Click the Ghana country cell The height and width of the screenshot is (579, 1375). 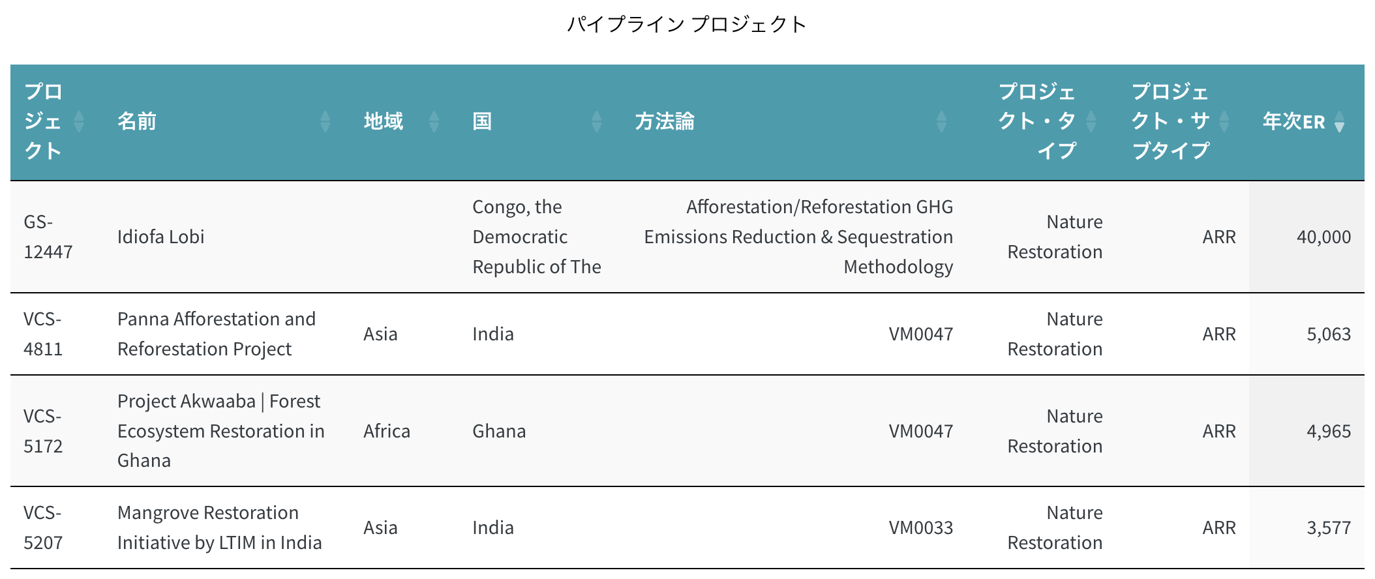[x=499, y=431]
